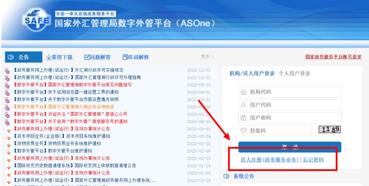
Task: Click the date 2022-12-29
Action: pyautogui.click(x=199, y=180)
